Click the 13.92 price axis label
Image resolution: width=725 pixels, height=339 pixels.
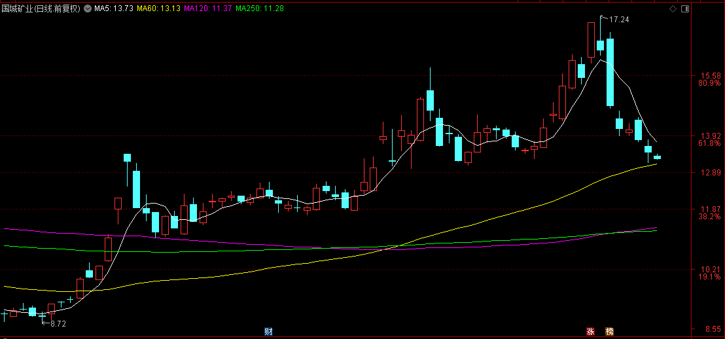point(710,136)
